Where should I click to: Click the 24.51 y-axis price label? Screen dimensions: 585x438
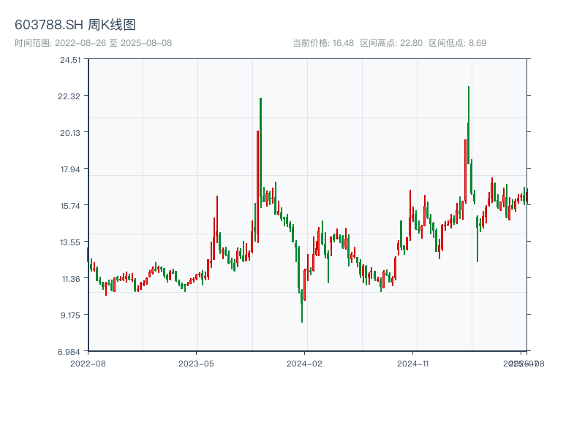[70, 60]
